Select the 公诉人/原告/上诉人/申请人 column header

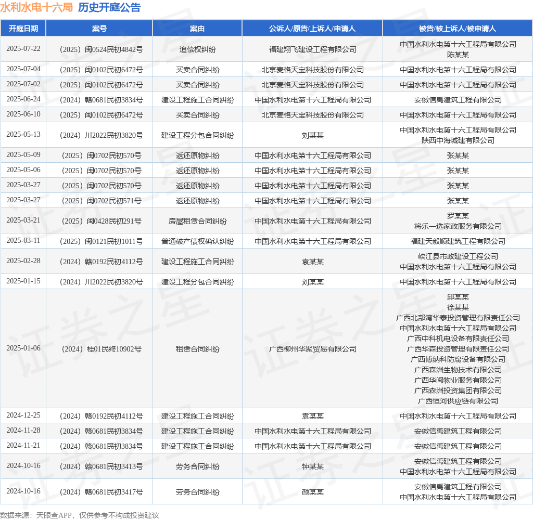click(312, 29)
